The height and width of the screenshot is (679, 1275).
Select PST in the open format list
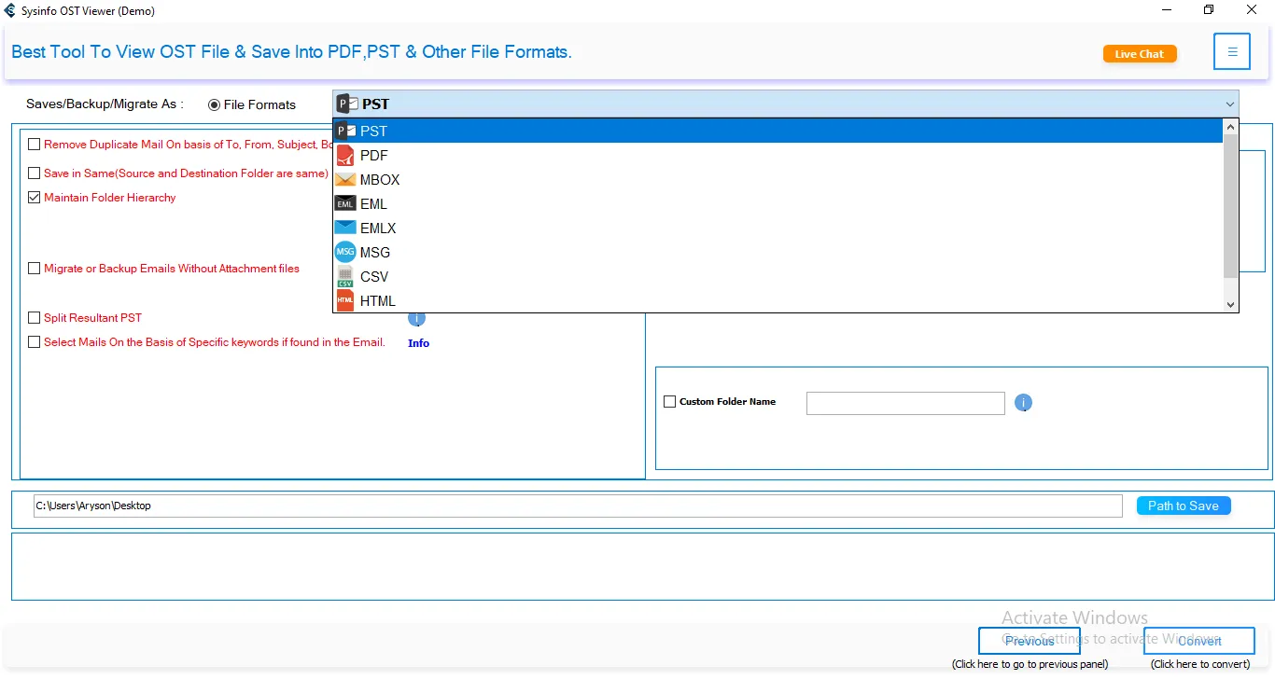click(x=778, y=132)
